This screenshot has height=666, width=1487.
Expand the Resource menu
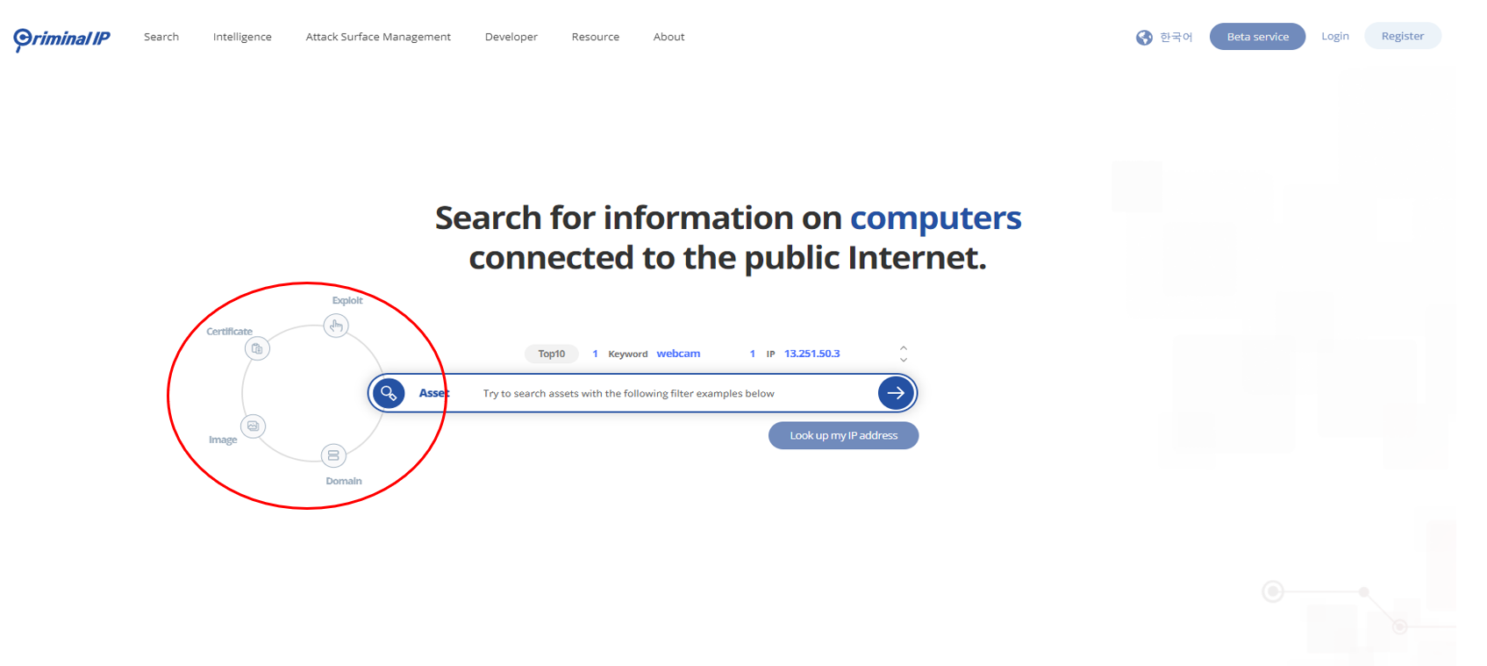(596, 37)
